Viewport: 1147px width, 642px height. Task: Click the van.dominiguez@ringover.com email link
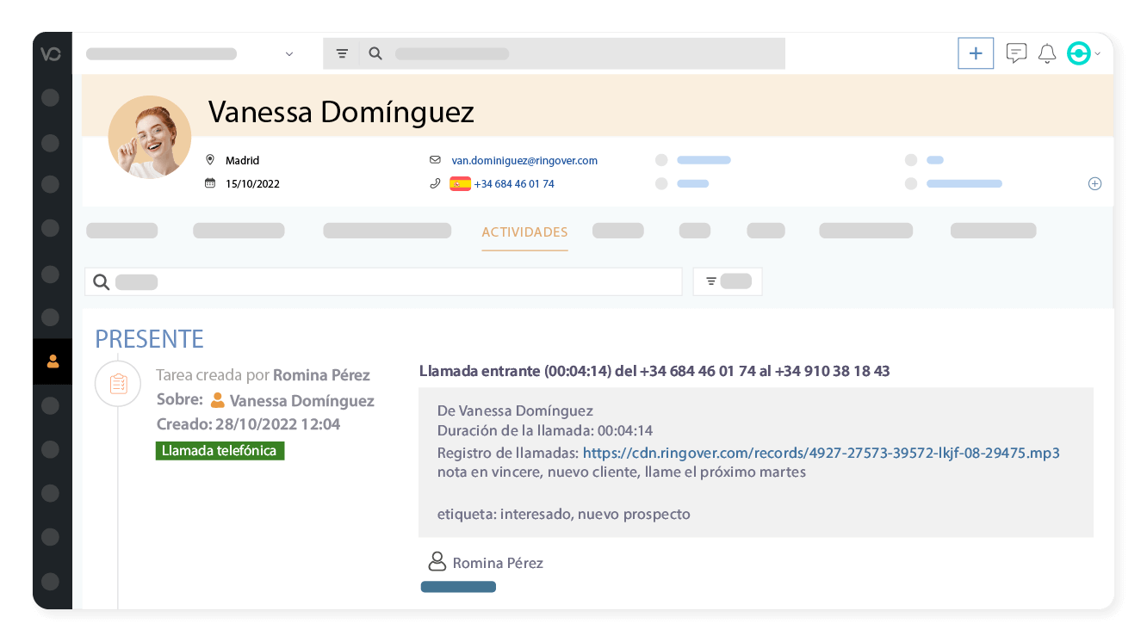coord(524,160)
